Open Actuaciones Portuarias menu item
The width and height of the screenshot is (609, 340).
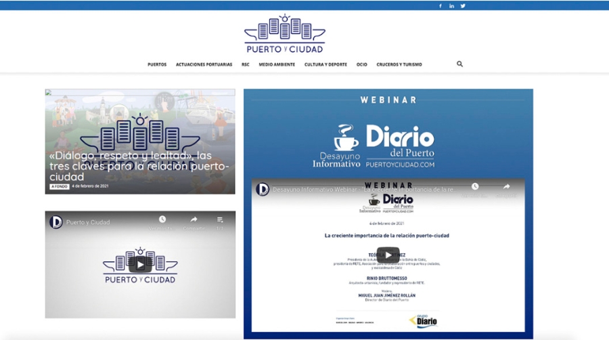(x=204, y=64)
